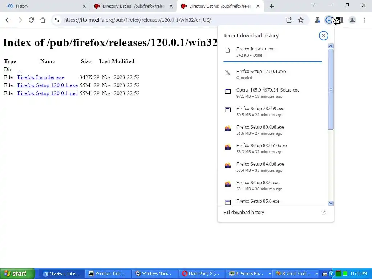Open Firefox Setup 84.0b8.exe download
This screenshot has height=279, width=372.
272,167
